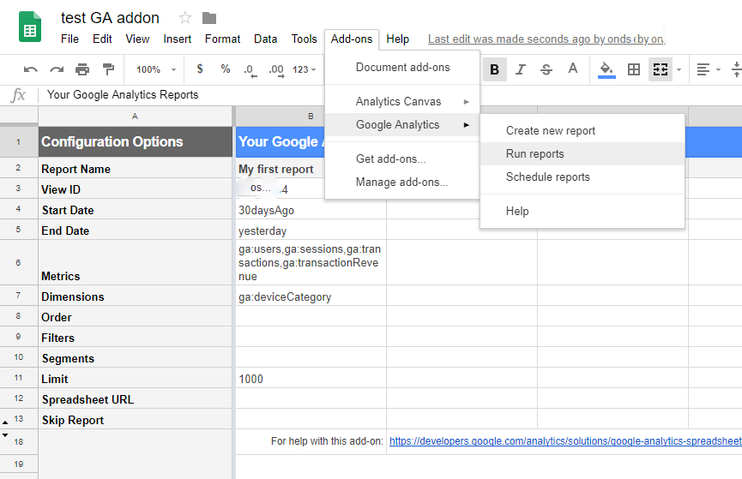Select the Segments label cell
Viewport: 742px width, 479px height.
(135, 358)
